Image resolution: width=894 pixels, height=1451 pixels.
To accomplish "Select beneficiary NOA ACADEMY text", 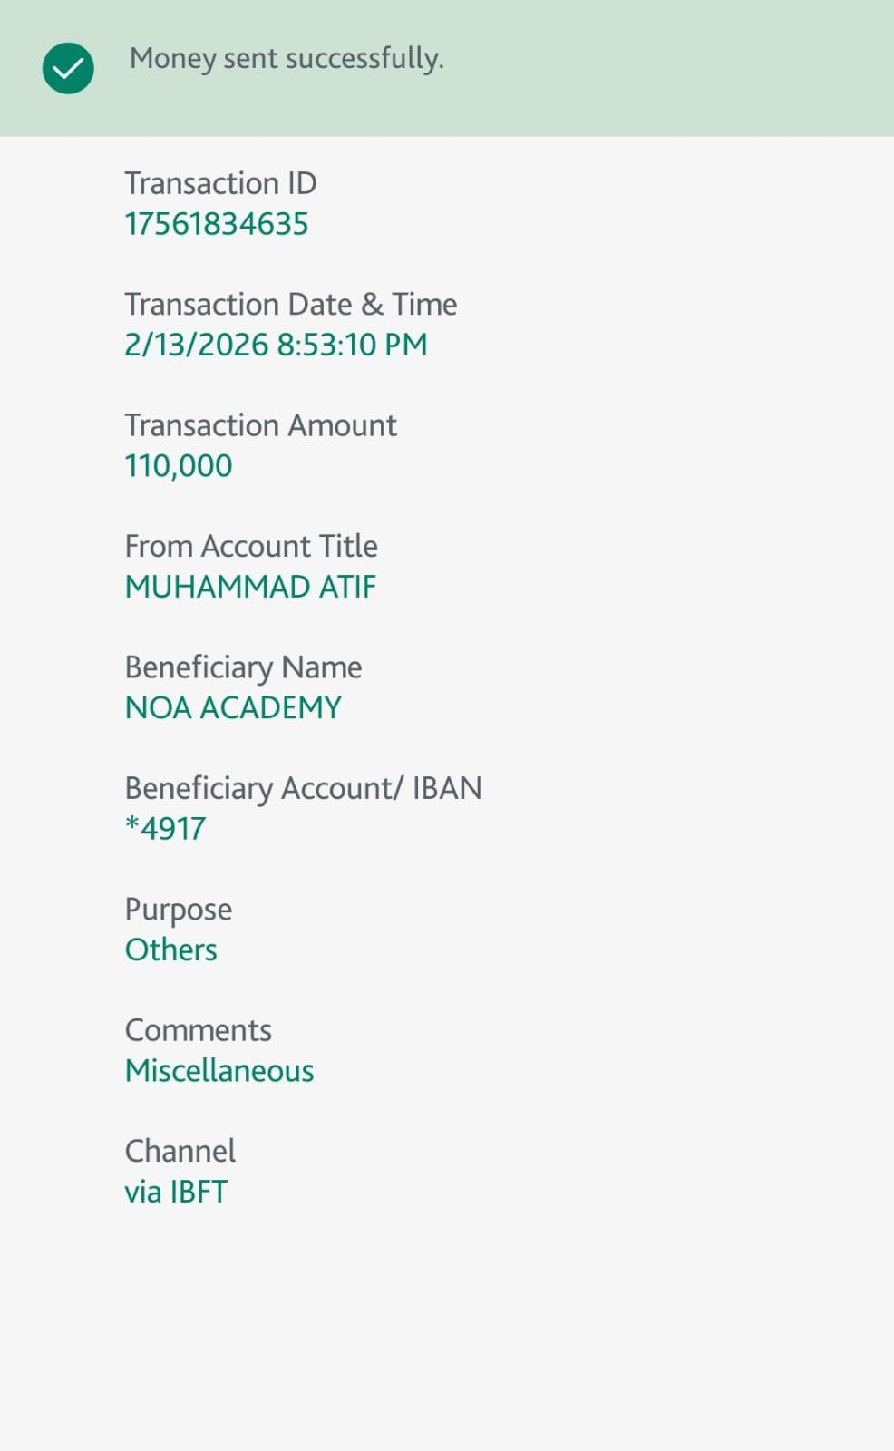I will pos(233,707).
